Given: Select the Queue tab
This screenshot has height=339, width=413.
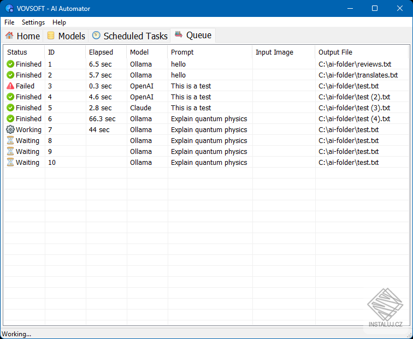Looking at the screenshot, I should [193, 35].
